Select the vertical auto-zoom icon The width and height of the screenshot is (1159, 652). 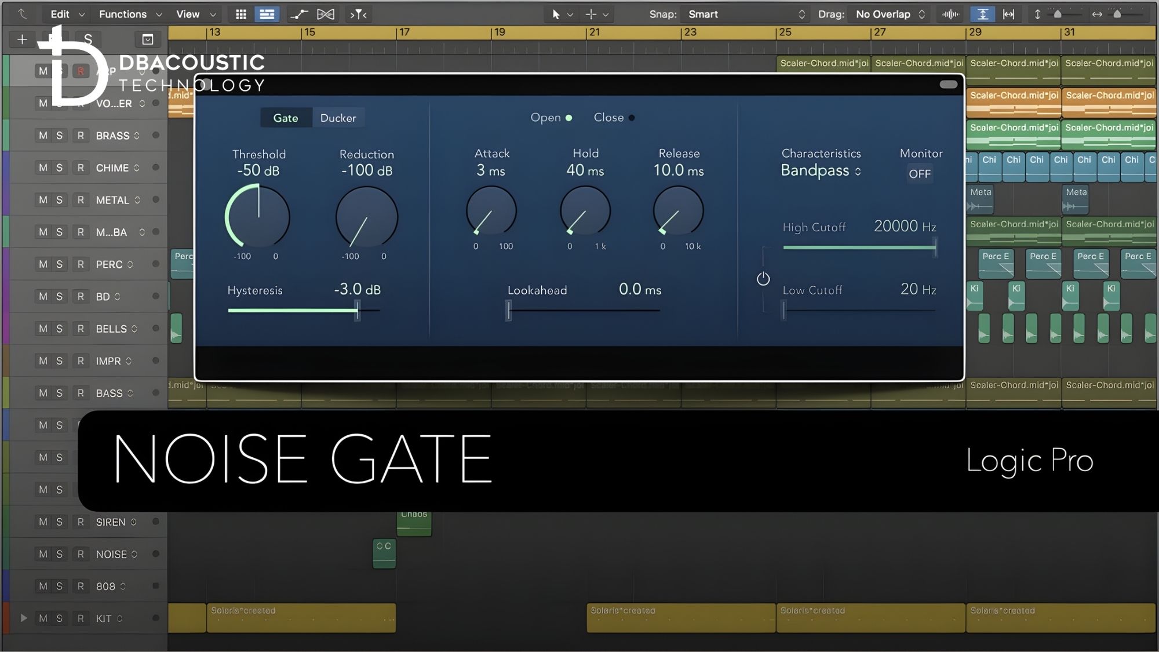(x=982, y=14)
